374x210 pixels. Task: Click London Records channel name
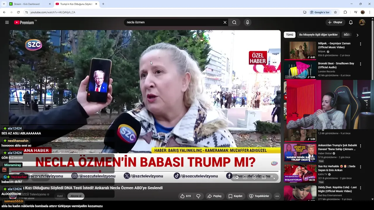[327, 71]
